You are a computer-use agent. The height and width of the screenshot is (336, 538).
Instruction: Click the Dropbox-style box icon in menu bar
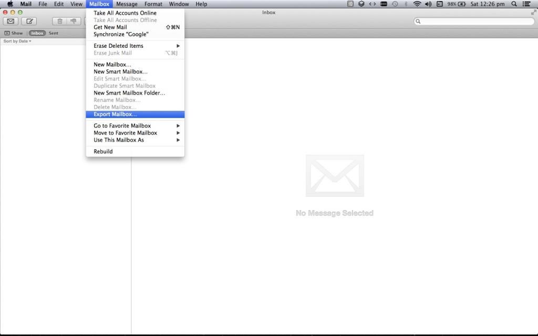point(361,4)
